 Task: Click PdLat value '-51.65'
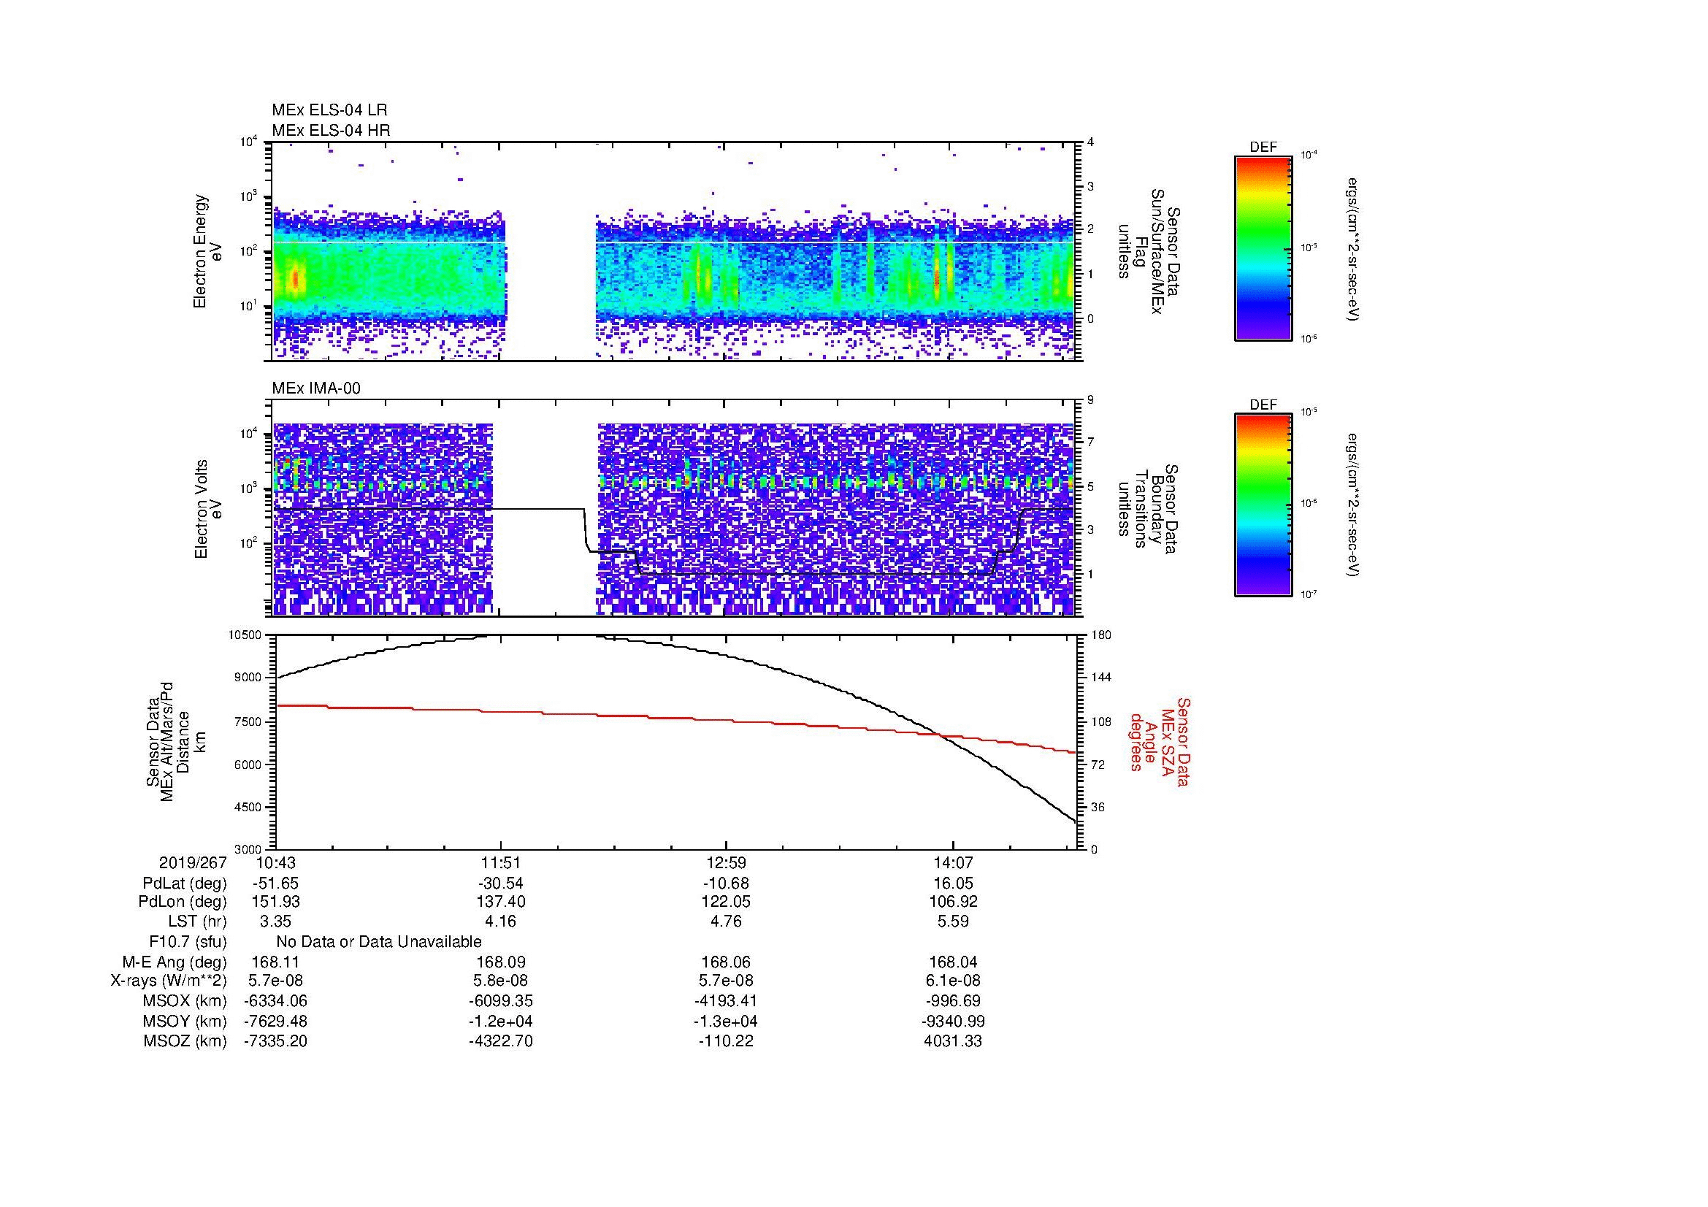pos(276,884)
